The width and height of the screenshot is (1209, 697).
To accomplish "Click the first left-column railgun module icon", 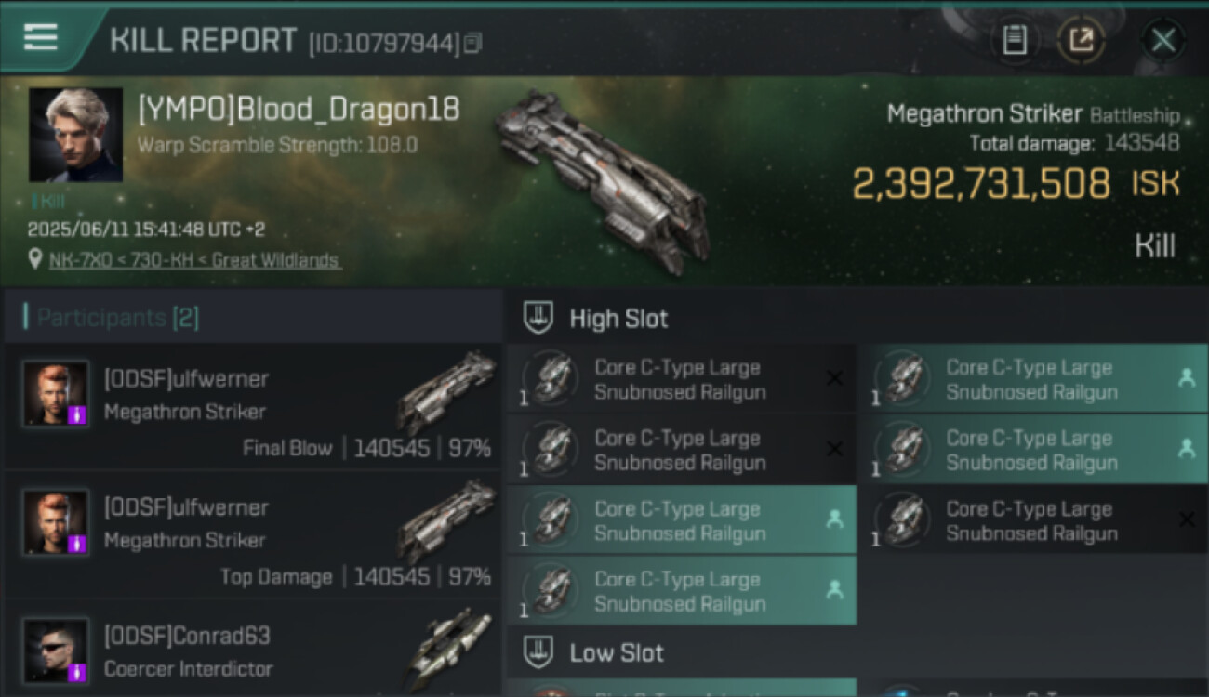I will tap(551, 379).
